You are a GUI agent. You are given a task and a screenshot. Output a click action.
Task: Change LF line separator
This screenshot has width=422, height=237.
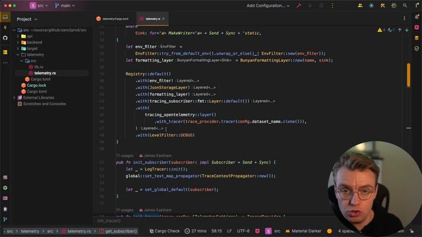point(229,231)
